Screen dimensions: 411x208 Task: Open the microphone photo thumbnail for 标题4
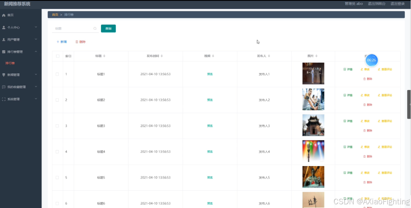coord(313,151)
